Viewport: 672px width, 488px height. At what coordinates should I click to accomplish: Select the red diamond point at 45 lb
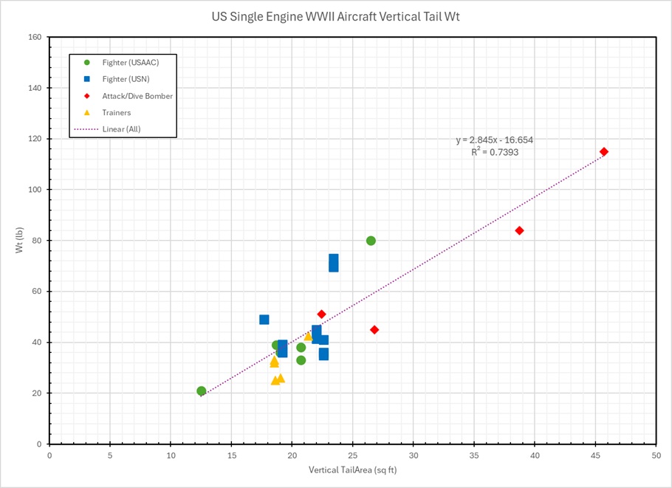pyautogui.click(x=374, y=330)
